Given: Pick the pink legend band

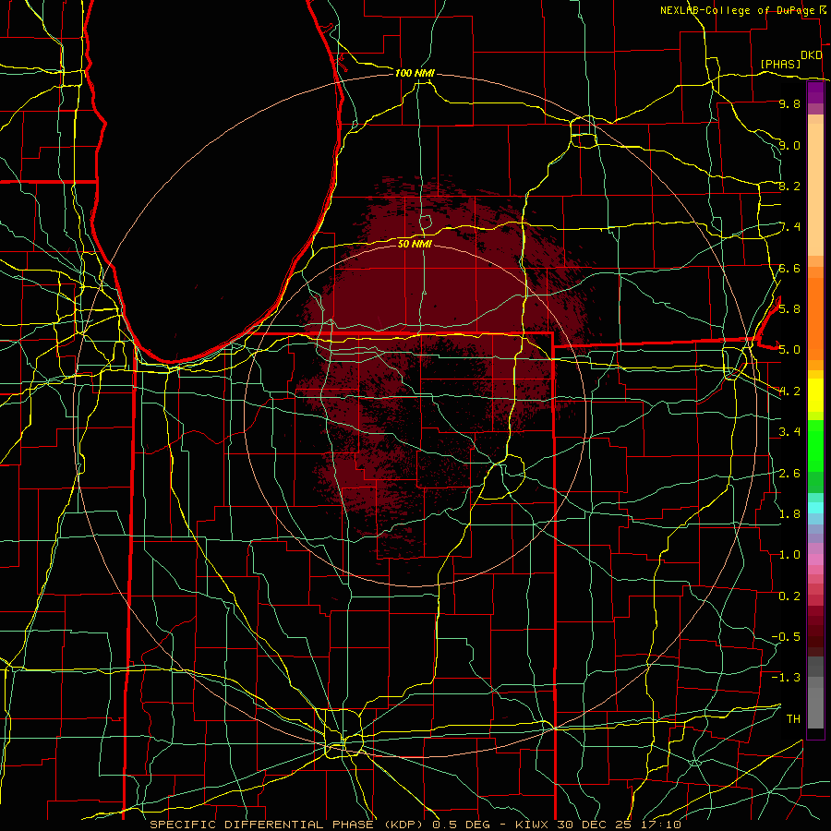Looking at the screenshot, I should click(x=815, y=560).
